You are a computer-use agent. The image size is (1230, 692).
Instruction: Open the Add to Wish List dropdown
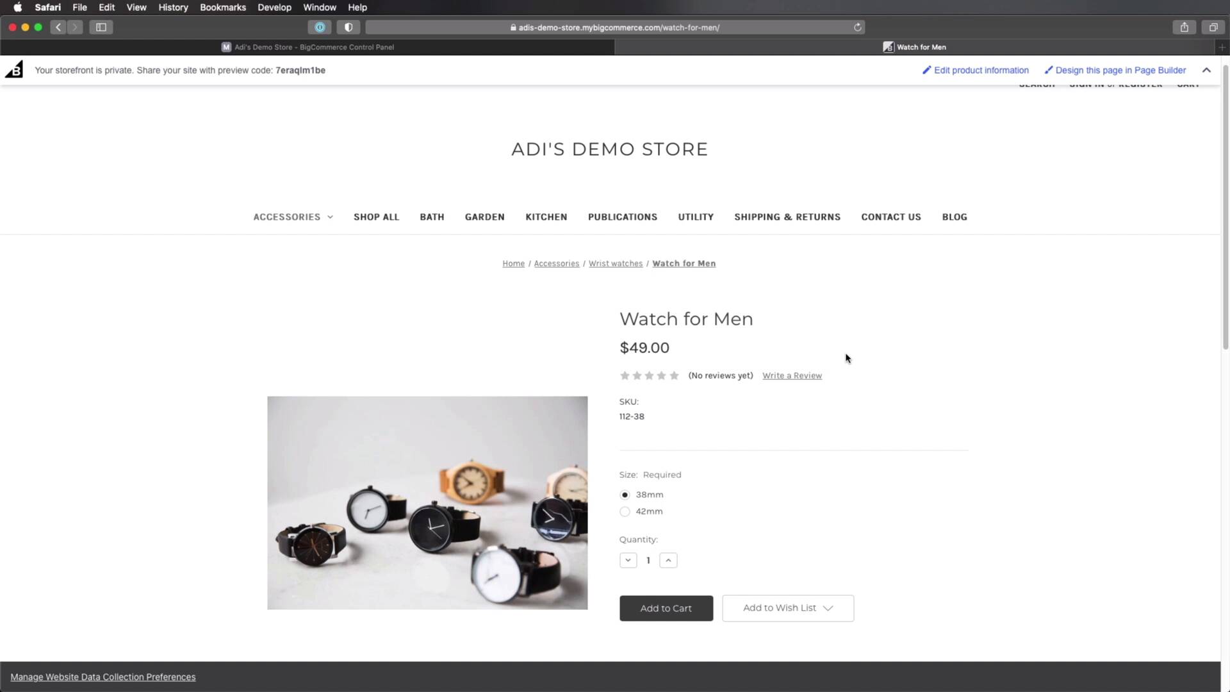tap(787, 608)
